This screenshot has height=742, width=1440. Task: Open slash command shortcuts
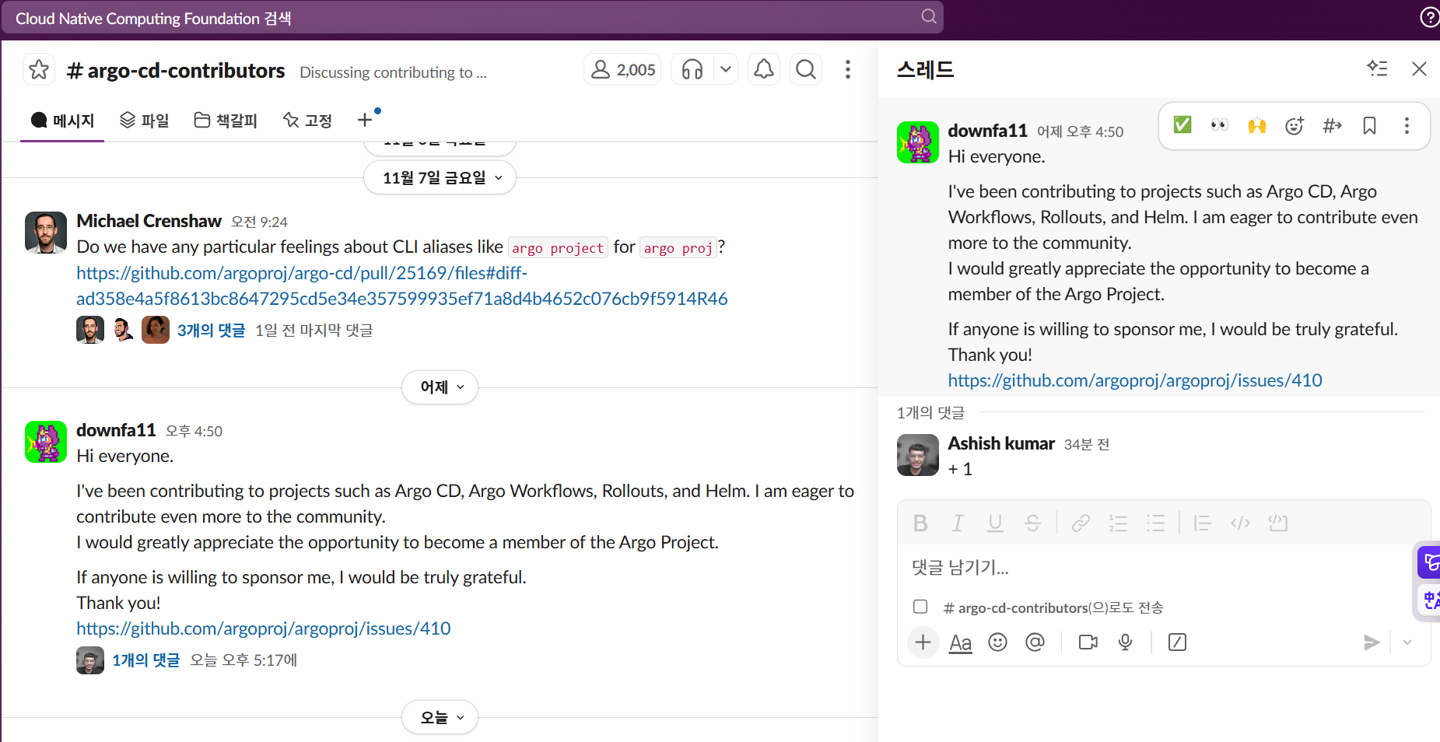coord(1177,642)
